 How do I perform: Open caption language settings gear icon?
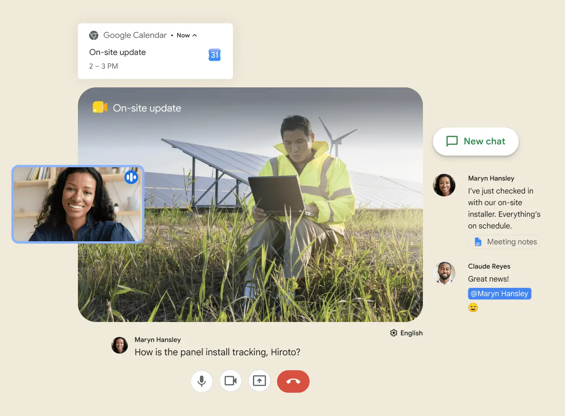click(x=394, y=333)
